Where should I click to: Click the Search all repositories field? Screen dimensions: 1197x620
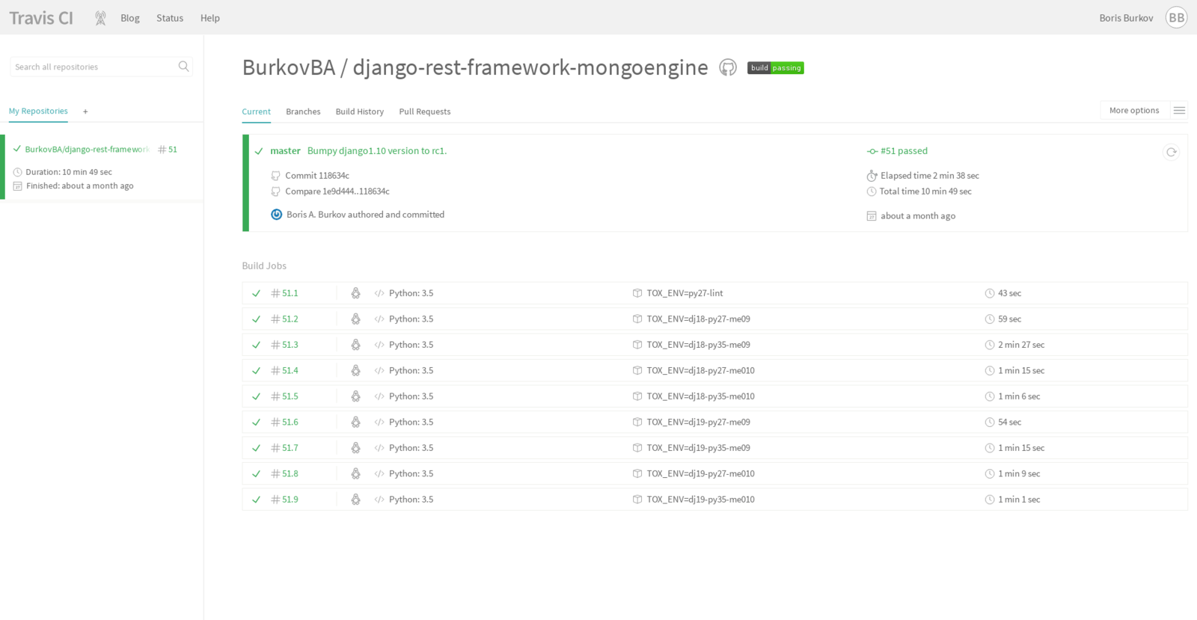click(x=101, y=67)
